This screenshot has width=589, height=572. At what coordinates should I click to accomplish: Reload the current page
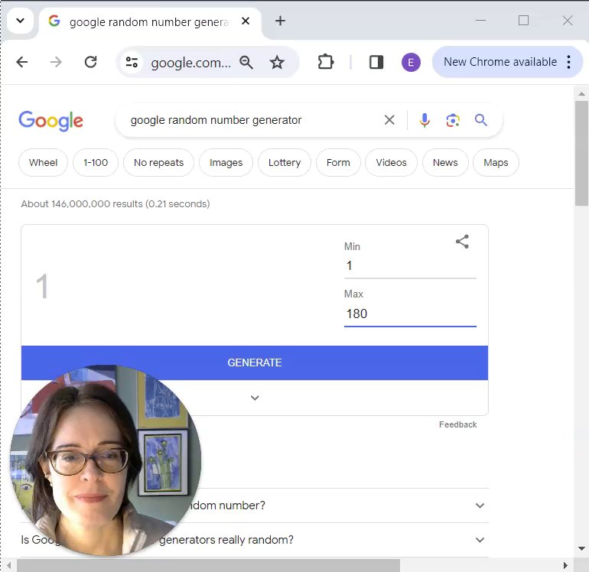click(90, 62)
